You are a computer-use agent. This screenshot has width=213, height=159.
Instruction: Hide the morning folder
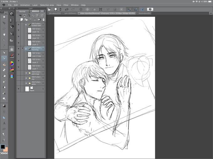pos(18,49)
